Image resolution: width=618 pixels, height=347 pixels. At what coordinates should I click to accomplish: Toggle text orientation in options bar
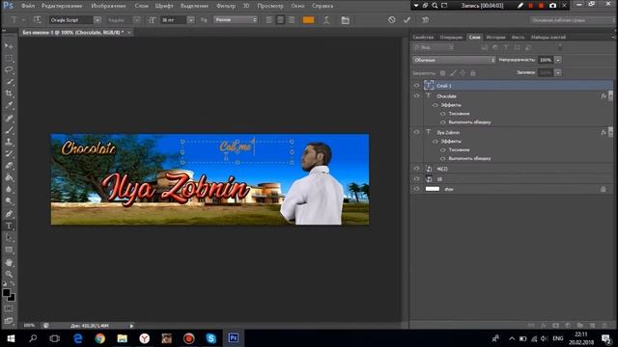click(x=37, y=19)
